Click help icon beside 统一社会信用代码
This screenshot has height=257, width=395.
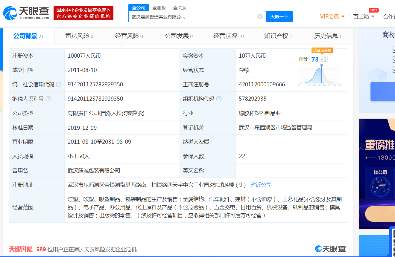pos(59,85)
